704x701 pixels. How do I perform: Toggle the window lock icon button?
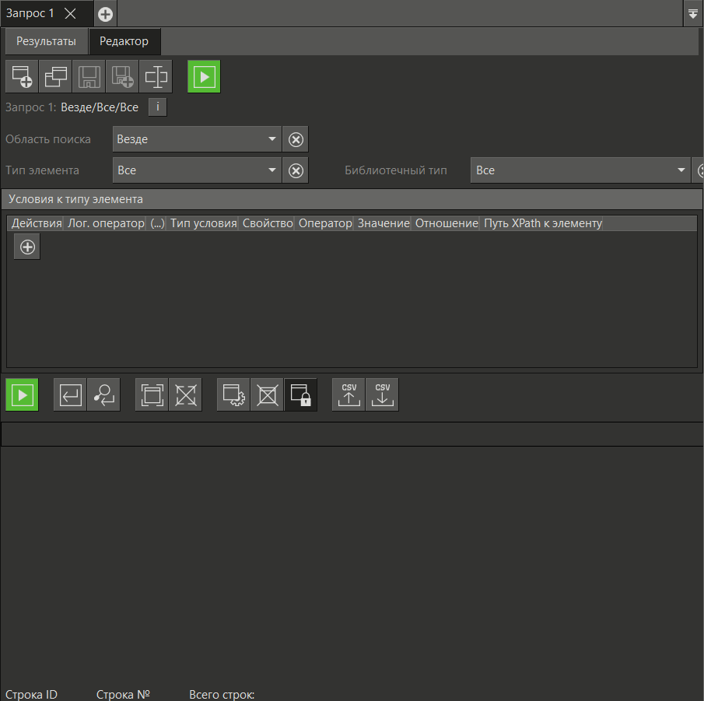click(x=300, y=394)
